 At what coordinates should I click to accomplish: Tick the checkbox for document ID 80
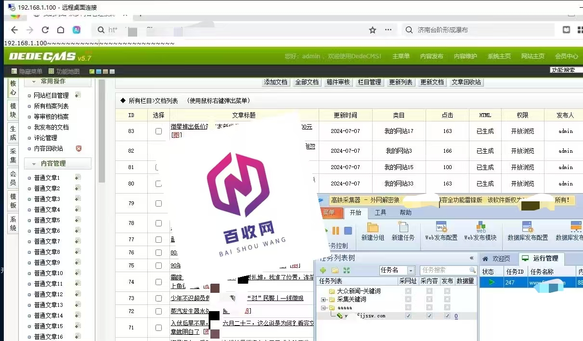[158, 184]
